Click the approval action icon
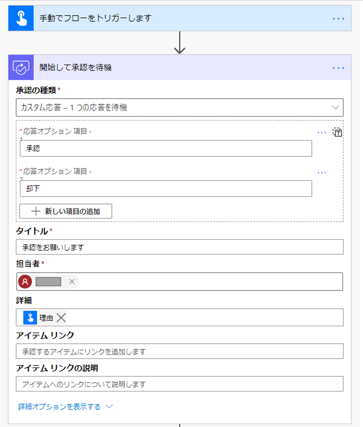Screen dimensions: 363x427 tap(21, 67)
